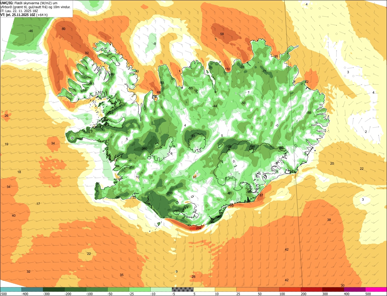387x296 pixels.
Task: Click the '-500' legend label
Action: click(x=3, y=294)
